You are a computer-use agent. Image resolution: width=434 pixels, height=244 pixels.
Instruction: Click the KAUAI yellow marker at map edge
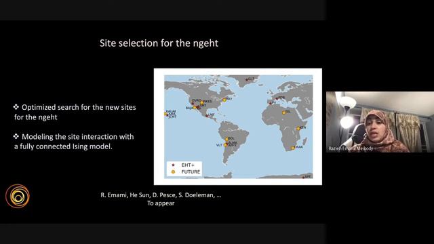[165, 114]
